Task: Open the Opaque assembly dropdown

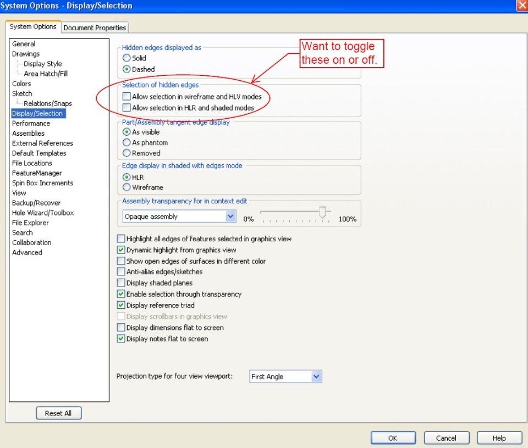Action: point(179,217)
